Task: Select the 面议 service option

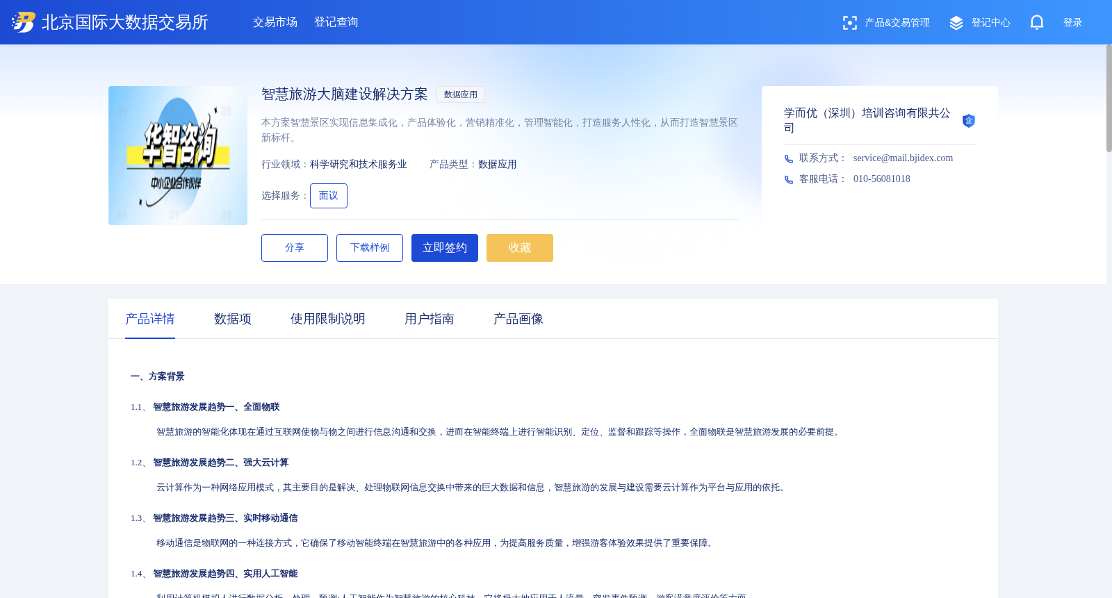Action: [x=329, y=196]
